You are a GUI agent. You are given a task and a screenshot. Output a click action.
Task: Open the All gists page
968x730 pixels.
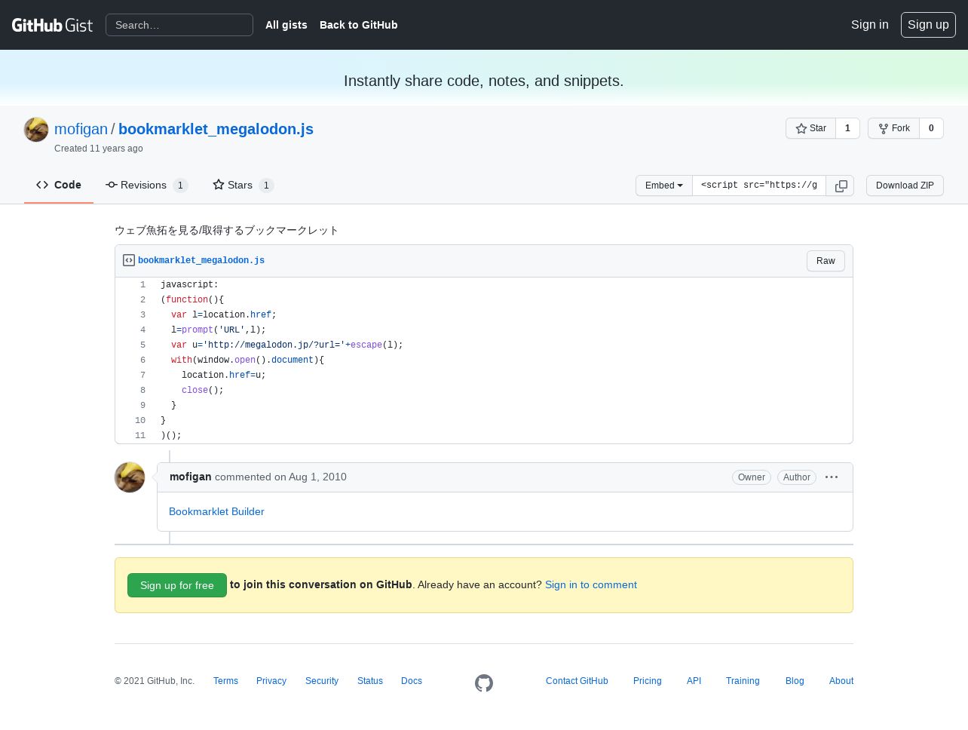[x=286, y=25]
